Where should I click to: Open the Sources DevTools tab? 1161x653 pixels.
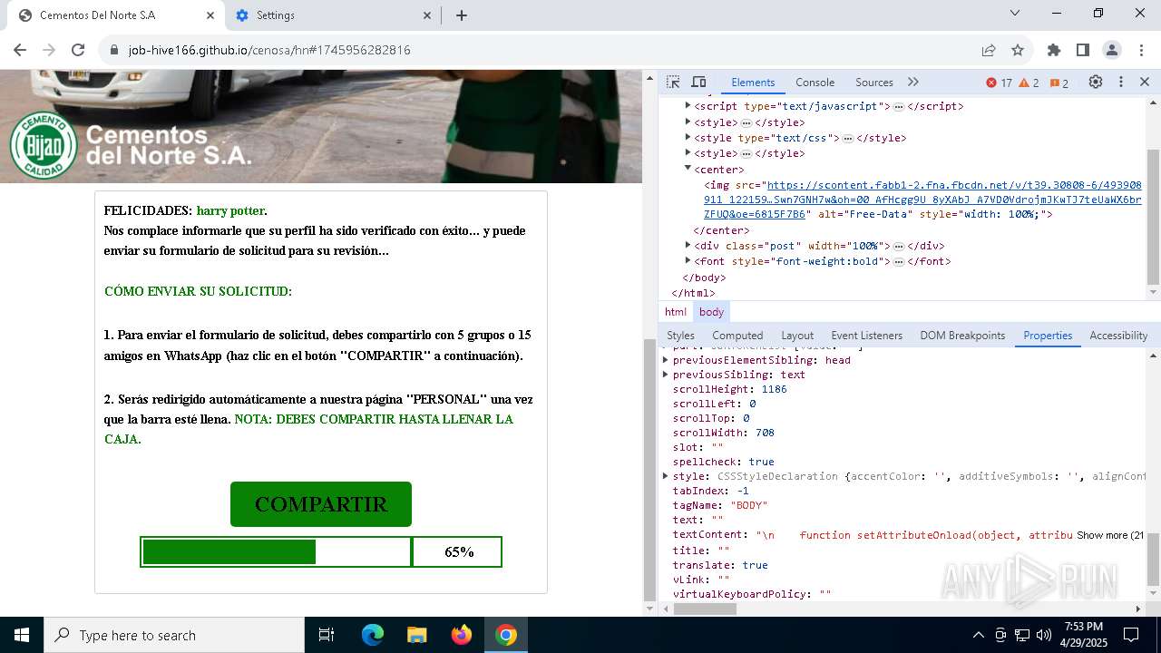[x=874, y=83]
